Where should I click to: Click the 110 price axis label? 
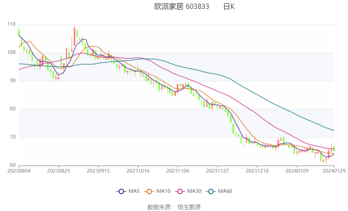(11, 24)
